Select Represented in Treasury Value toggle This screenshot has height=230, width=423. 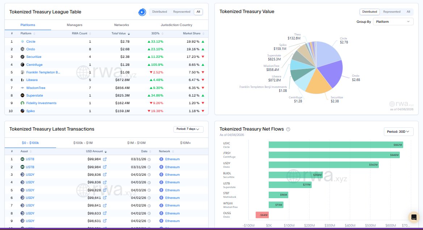click(x=392, y=12)
